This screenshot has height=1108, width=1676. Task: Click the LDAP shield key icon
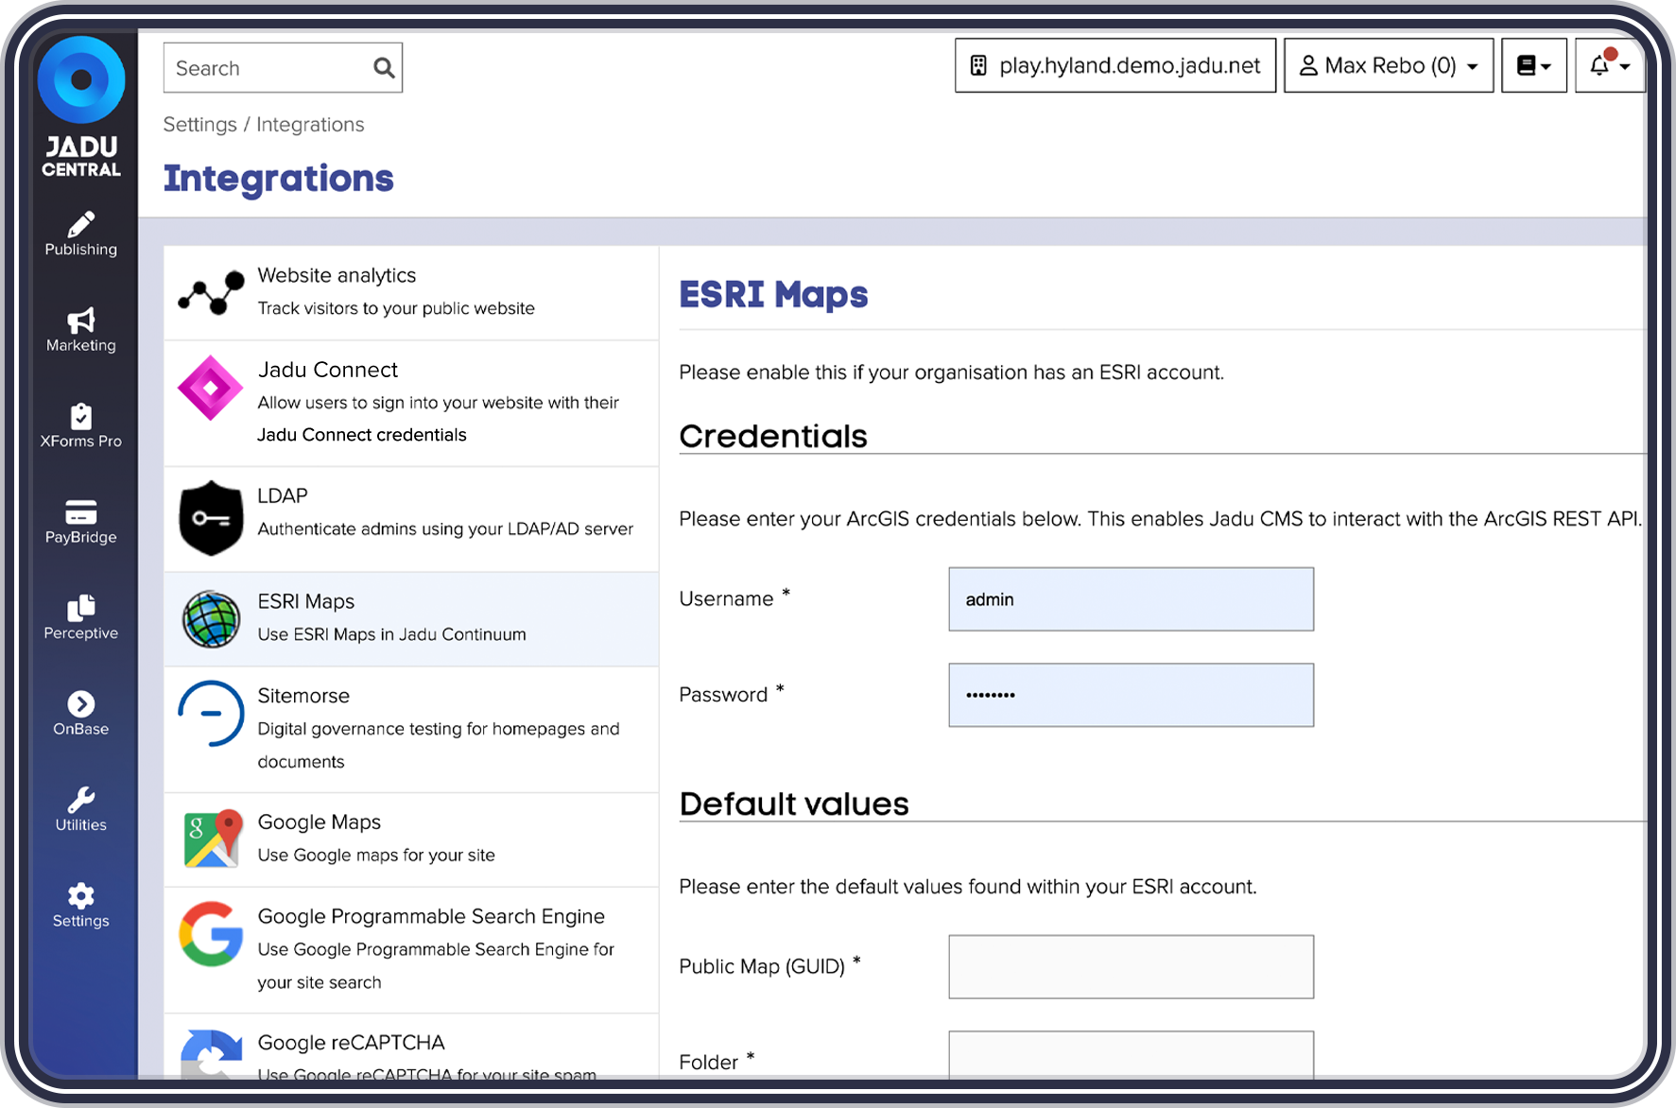point(211,518)
